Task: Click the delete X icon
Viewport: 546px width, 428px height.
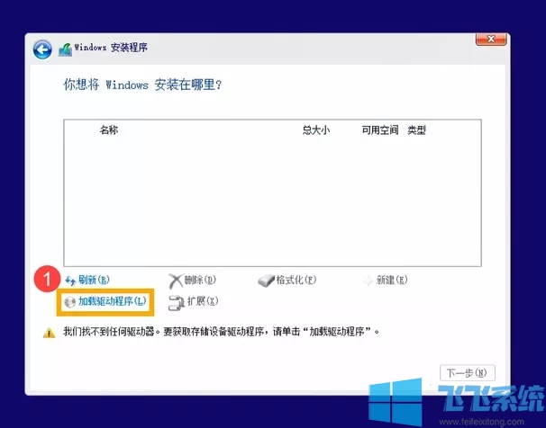Action: pyautogui.click(x=175, y=281)
